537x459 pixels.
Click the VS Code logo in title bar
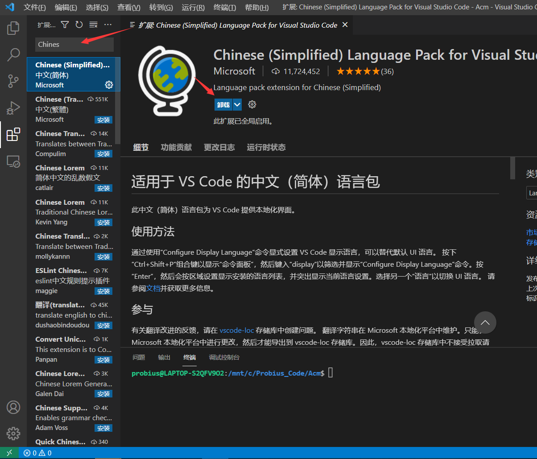click(x=9, y=7)
